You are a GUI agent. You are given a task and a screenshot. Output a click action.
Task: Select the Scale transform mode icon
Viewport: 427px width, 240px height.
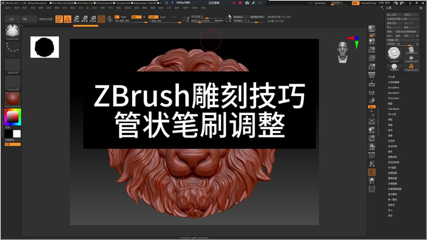[x=85, y=19]
